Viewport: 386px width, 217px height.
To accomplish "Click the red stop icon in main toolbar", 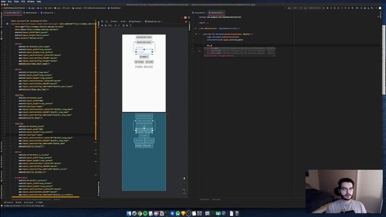I will [338, 8].
